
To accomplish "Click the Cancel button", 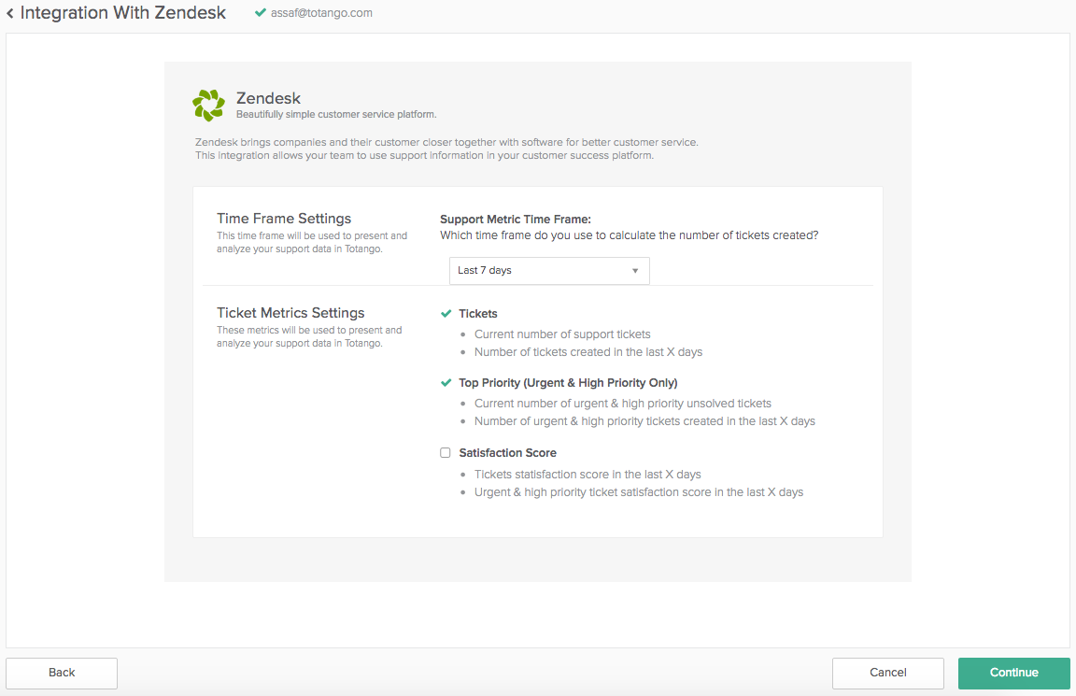I will [x=888, y=673].
